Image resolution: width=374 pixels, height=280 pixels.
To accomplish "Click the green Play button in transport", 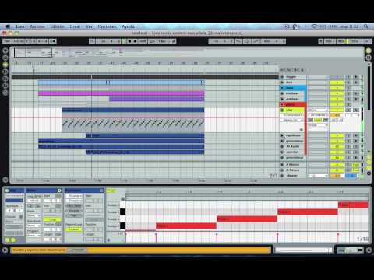I will pos(124,41).
